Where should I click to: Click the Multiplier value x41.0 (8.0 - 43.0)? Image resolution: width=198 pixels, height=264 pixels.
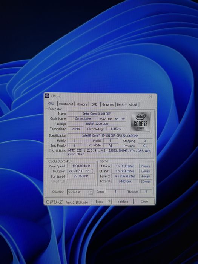[81, 171]
